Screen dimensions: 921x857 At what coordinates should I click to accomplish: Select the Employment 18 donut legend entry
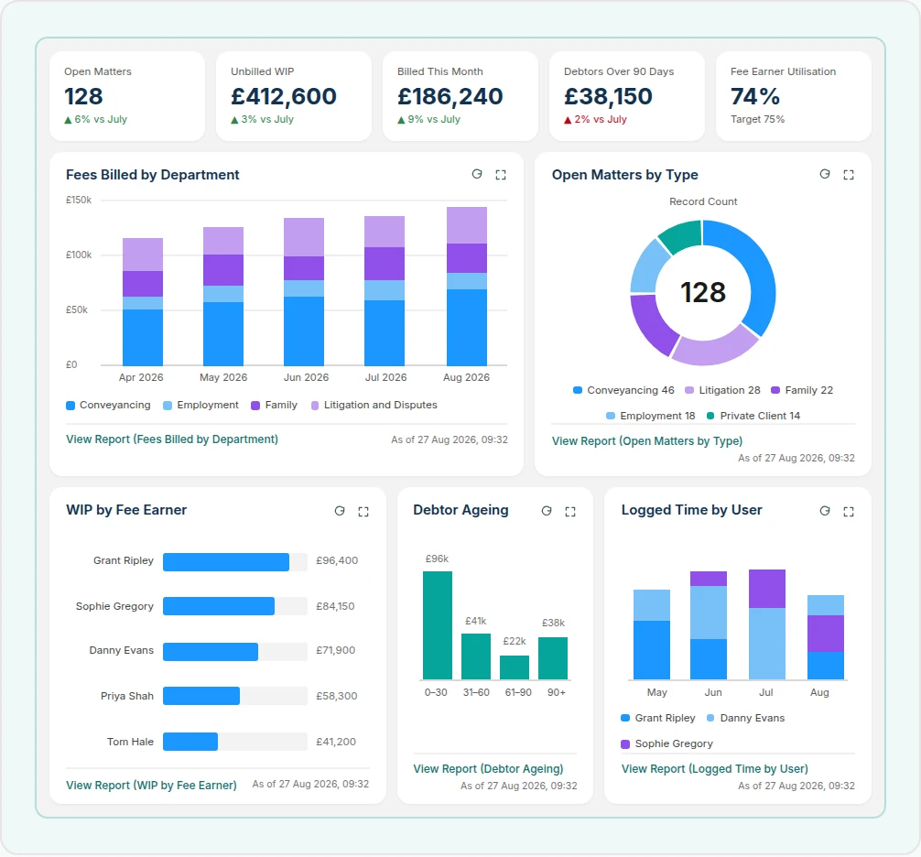(650, 416)
